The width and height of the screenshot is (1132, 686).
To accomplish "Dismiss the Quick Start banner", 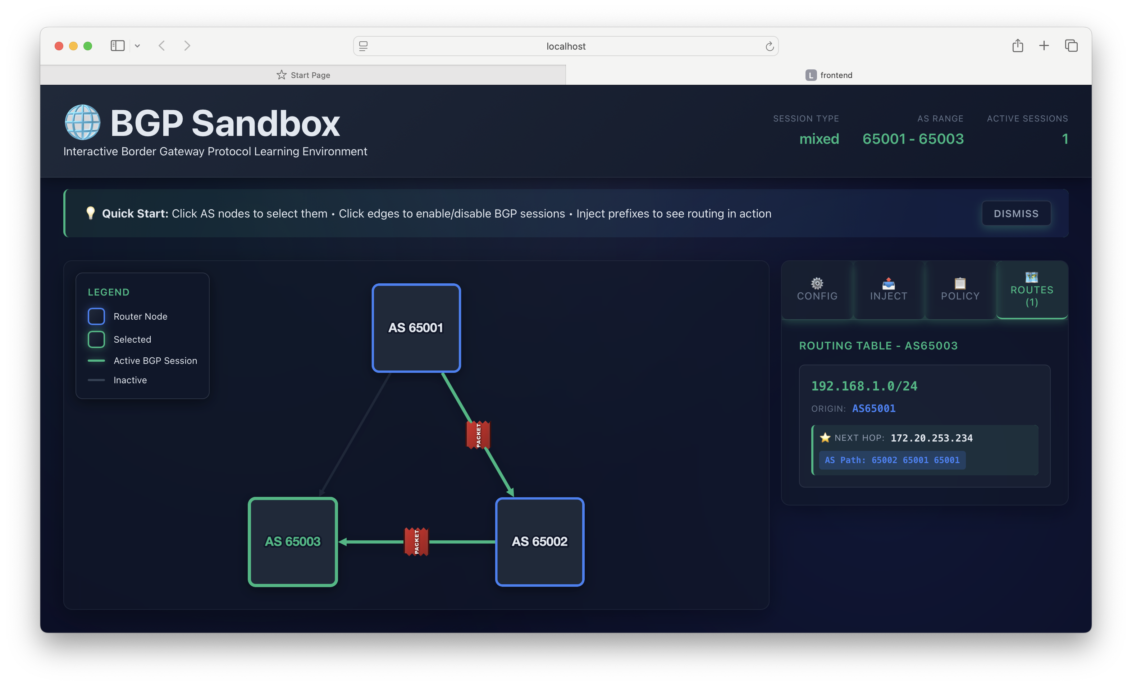I will pos(1016,214).
